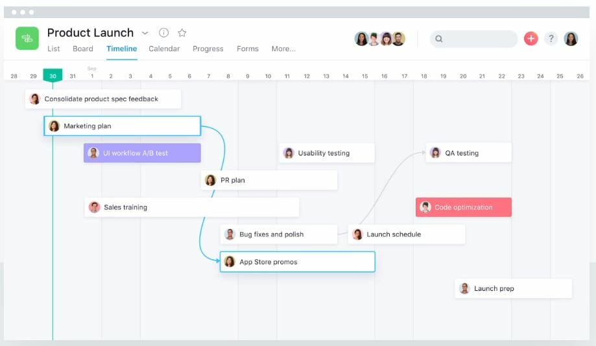
Task: Open the Sales training task
Action: [191, 207]
